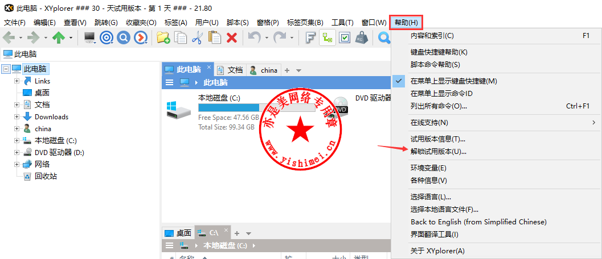Screen dimensions: 602x259
Task: Close the C:\ tab in lower pane
Action: pos(226,230)
